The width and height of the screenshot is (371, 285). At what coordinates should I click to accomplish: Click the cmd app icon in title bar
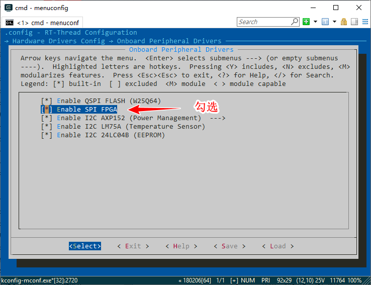coord(7,8)
